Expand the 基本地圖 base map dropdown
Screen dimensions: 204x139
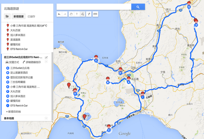[46, 118]
